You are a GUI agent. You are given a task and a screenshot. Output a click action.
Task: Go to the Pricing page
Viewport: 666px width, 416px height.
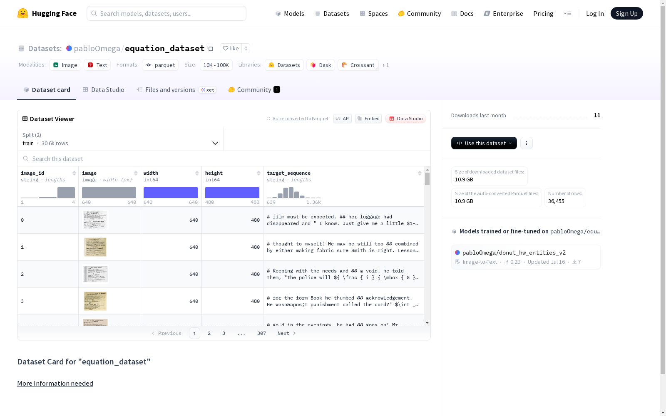click(543, 13)
